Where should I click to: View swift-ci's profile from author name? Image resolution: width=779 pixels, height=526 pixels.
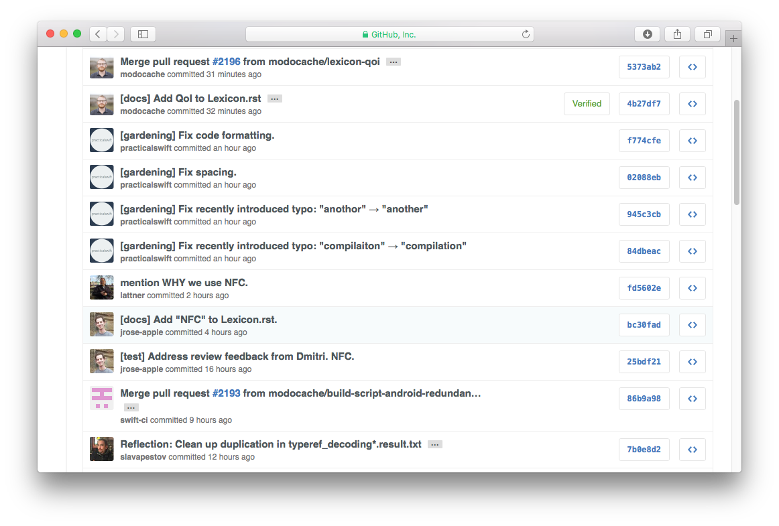click(x=133, y=420)
